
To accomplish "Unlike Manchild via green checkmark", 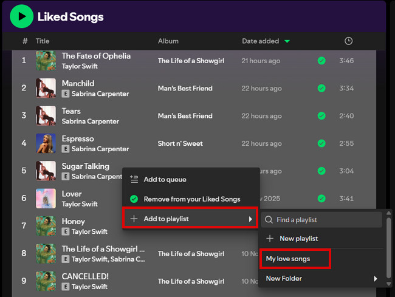I will [321, 88].
